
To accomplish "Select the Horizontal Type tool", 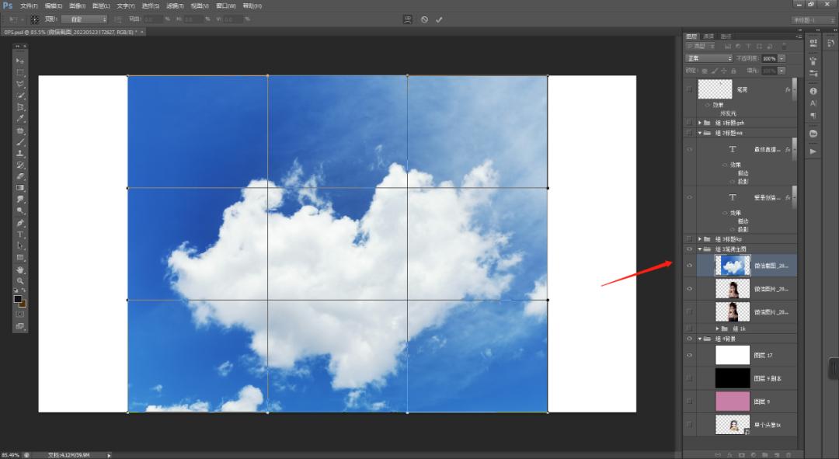I will click(20, 235).
